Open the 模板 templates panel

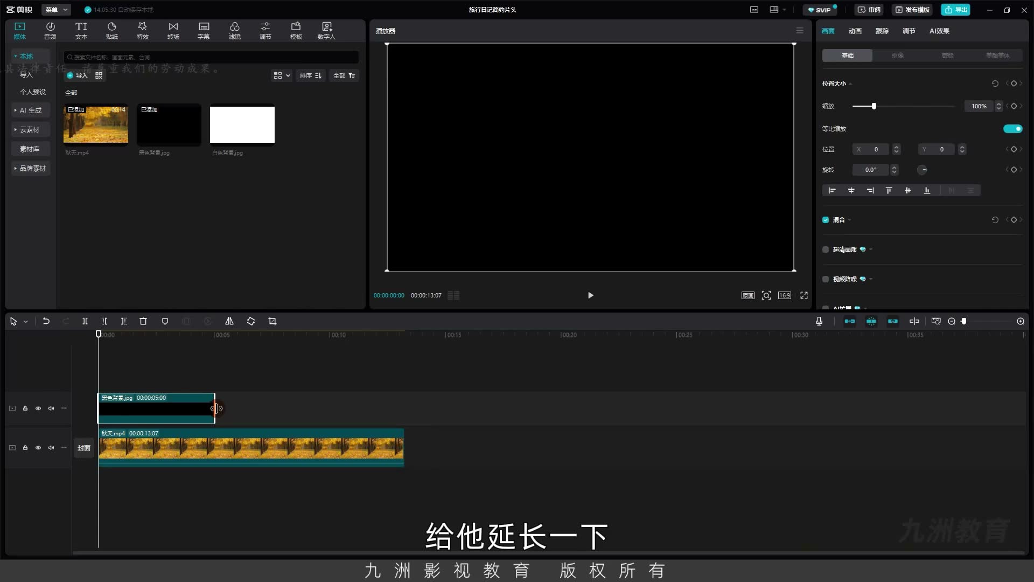pyautogui.click(x=296, y=31)
